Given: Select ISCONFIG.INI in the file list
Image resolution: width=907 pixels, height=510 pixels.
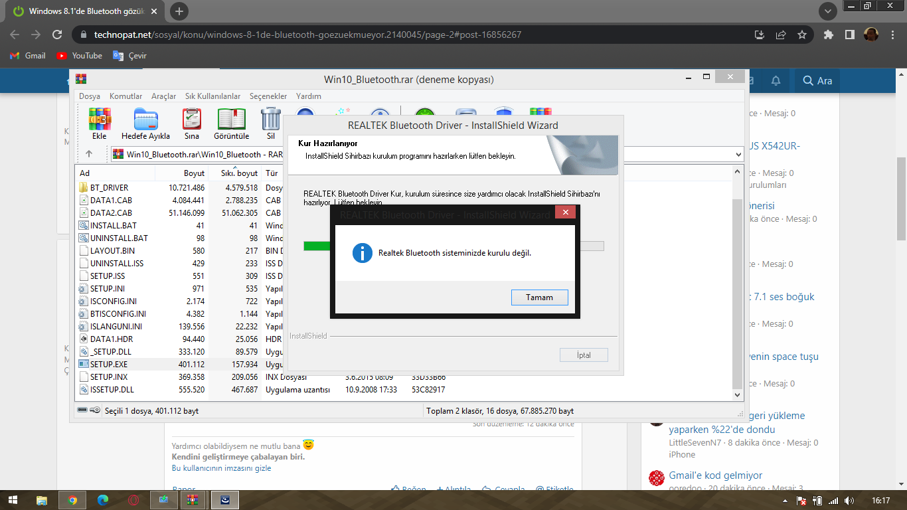Looking at the screenshot, I should 114,301.
